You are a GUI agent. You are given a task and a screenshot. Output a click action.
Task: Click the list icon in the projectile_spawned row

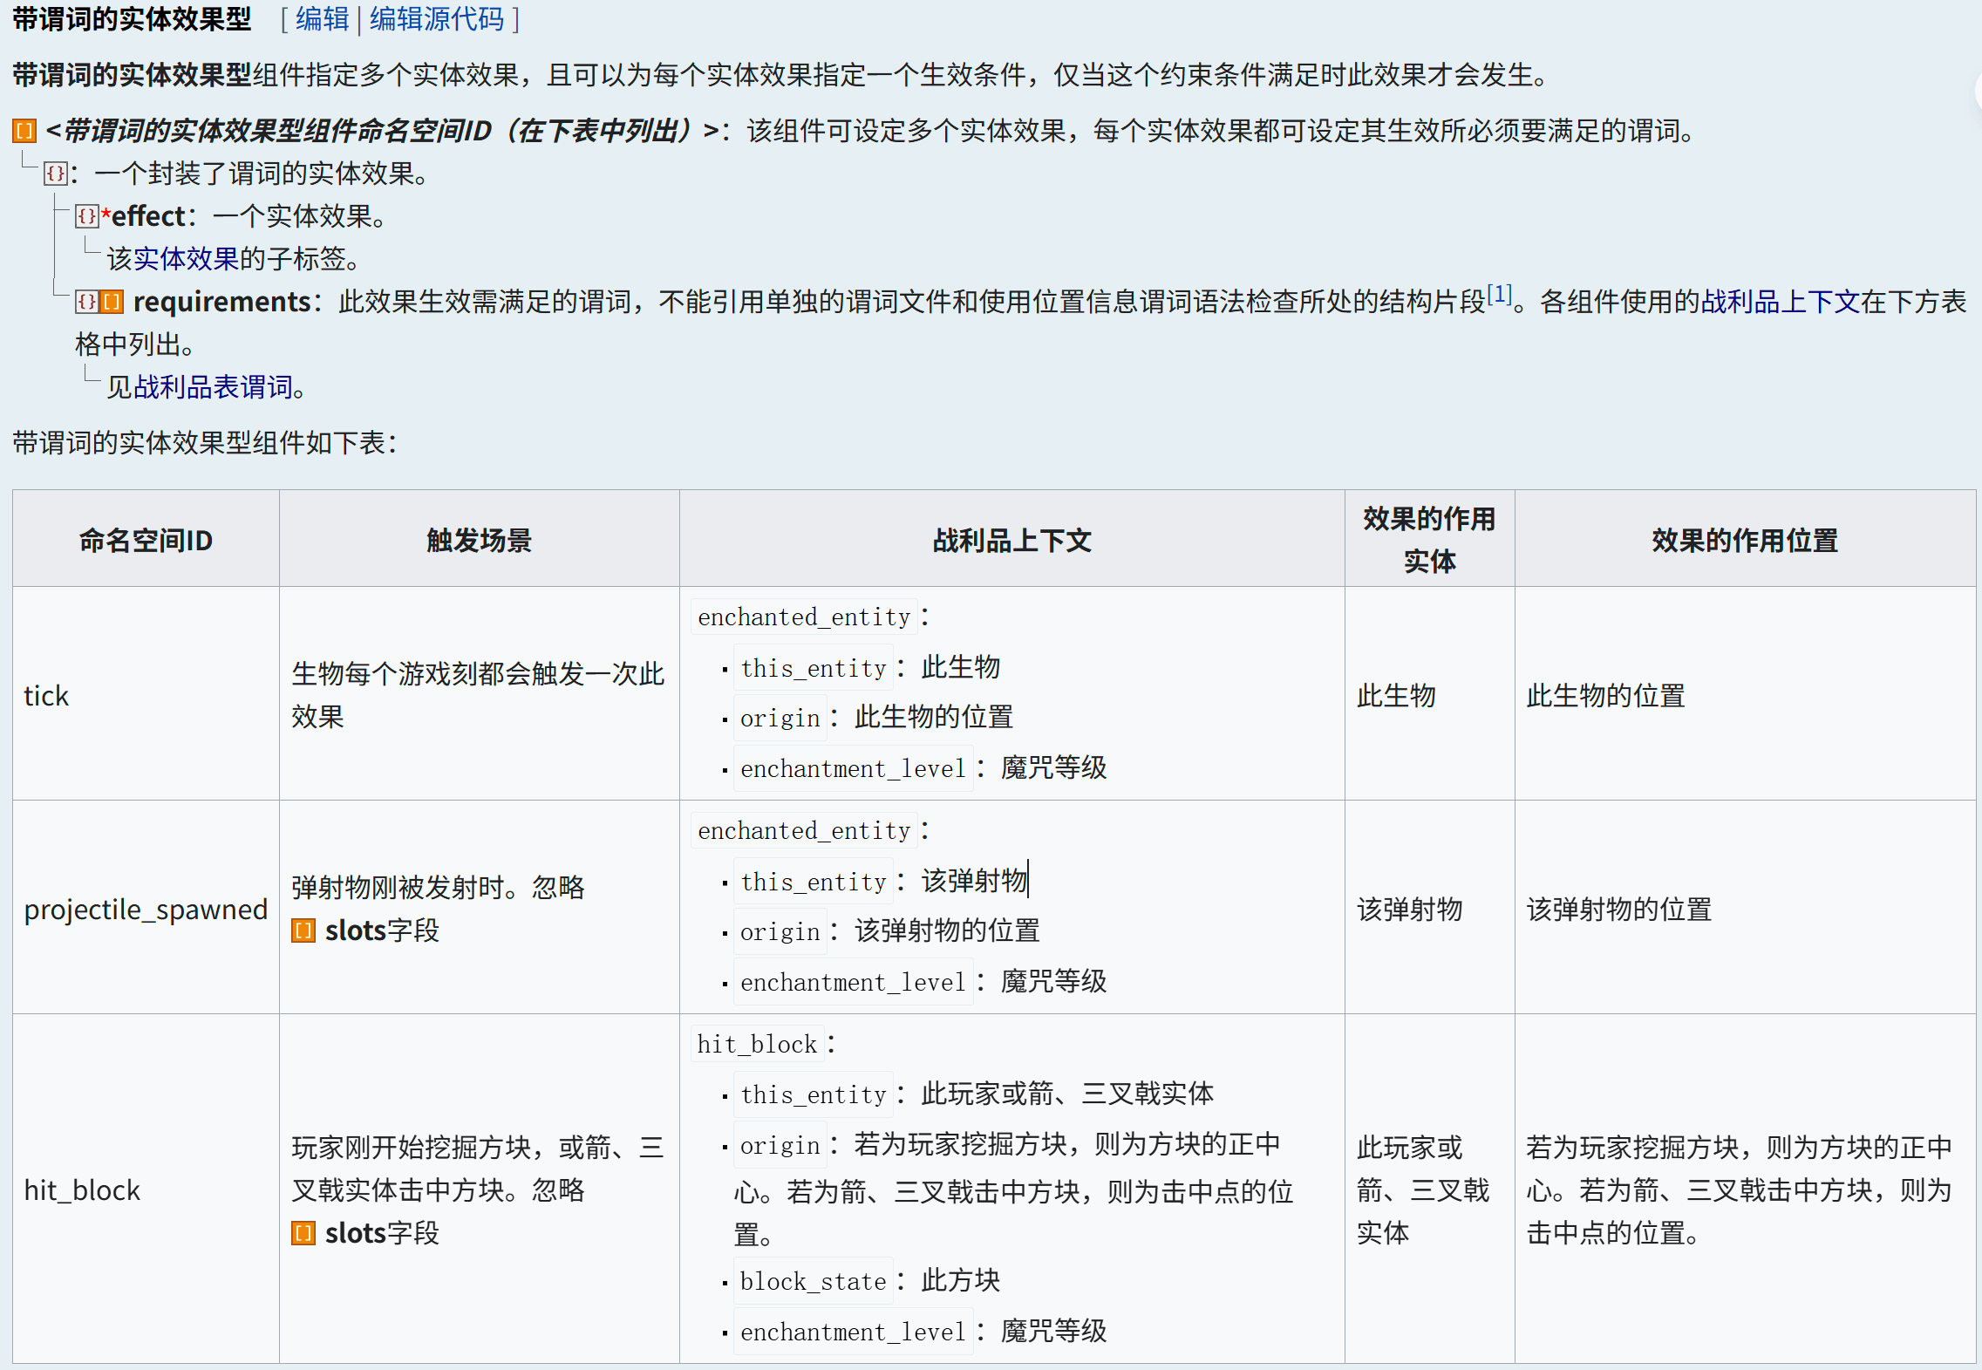click(303, 930)
